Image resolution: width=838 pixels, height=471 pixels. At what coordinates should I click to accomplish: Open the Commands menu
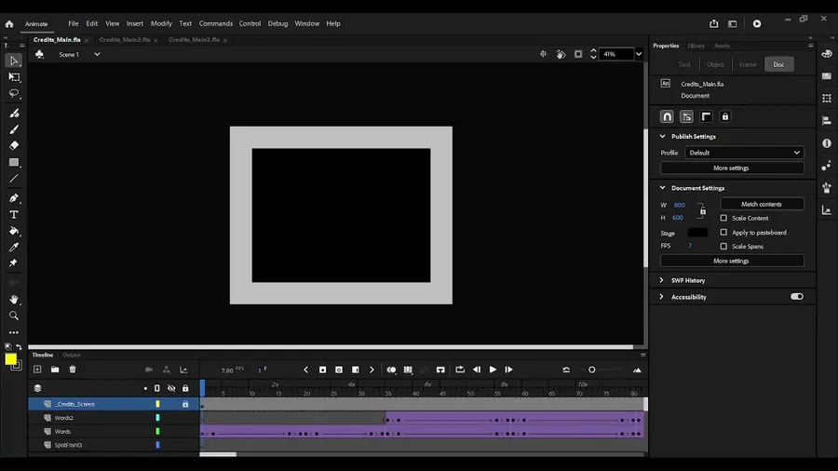(x=216, y=23)
